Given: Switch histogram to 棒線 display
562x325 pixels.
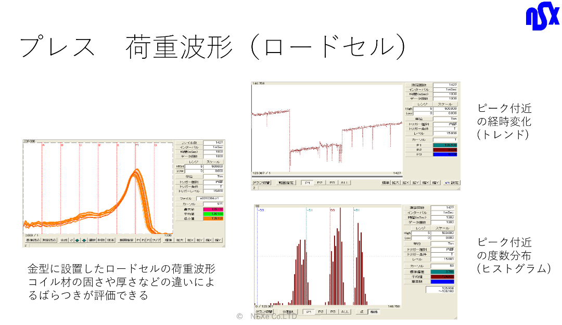Looking at the screenshot, I should click(x=374, y=312).
